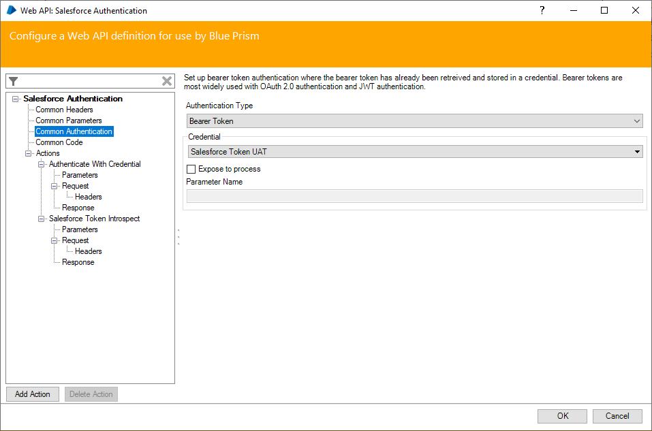This screenshot has height=431, width=652.
Task: Click the help question mark button
Action: point(542,11)
